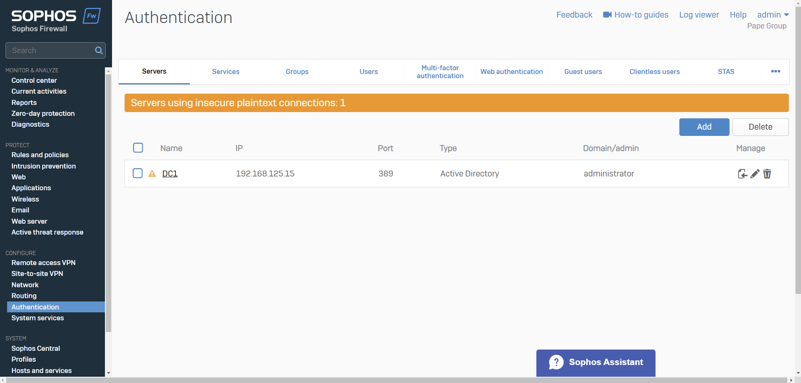Expand the admin dropdown arrow
This screenshot has width=801, height=383.
point(786,15)
